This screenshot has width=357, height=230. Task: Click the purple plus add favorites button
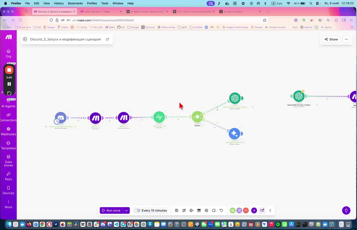point(254,211)
